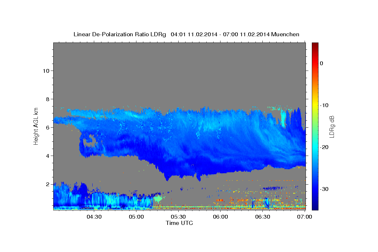Screen dimensions: 378x252
Task: Click the "Height AGL km" axis label
Action: coord(36,126)
